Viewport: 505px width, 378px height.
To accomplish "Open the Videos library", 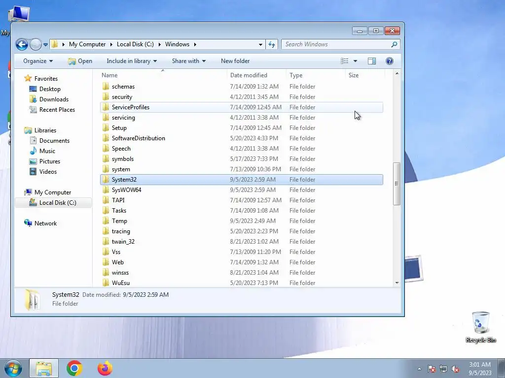I will 48,172.
